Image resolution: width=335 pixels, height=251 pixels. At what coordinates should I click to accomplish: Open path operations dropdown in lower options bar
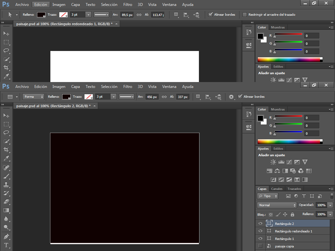[x=198, y=97]
